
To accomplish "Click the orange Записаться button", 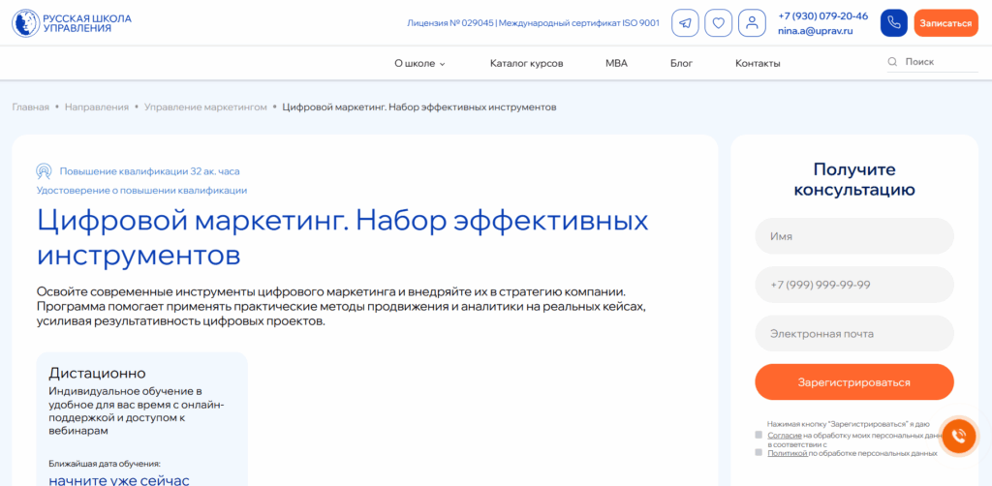I will 945,23.
